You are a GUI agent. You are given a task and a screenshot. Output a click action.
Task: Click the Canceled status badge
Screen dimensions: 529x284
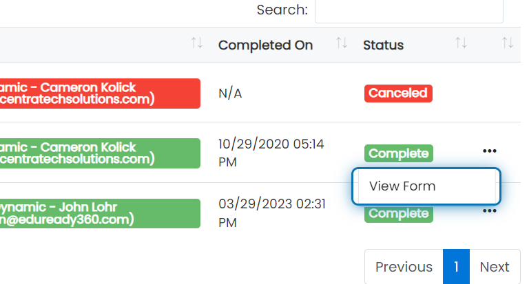coord(398,94)
